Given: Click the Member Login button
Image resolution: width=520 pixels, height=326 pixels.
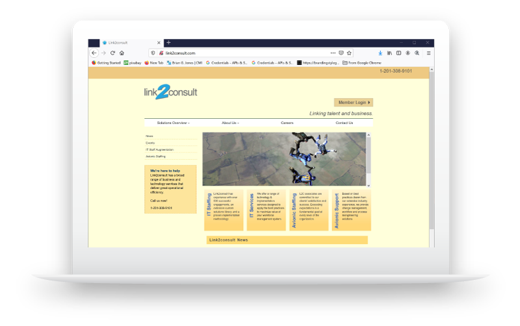Looking at the screenshot, I should coord(353,103).
